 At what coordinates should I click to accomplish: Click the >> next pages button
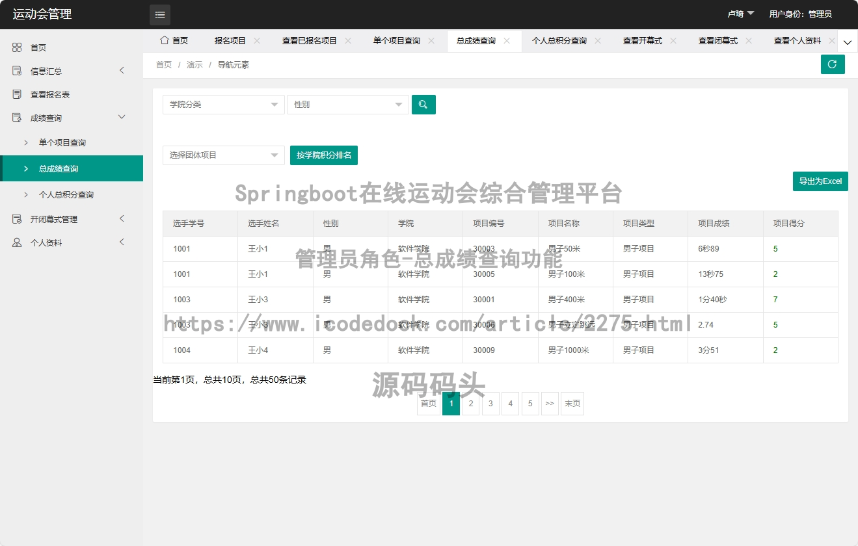tap(550, 404)
